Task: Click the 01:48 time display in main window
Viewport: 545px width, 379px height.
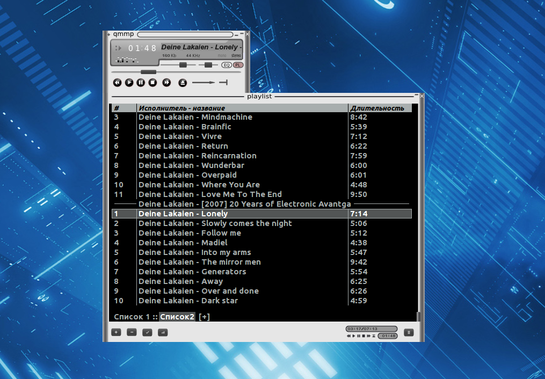Action: (142, 48)
